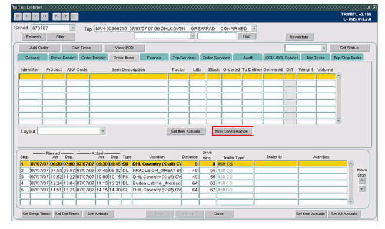Select the Order Items tab
Image resolution: width=385 pixels, height=229 pixels.
[x=124, y=58]
